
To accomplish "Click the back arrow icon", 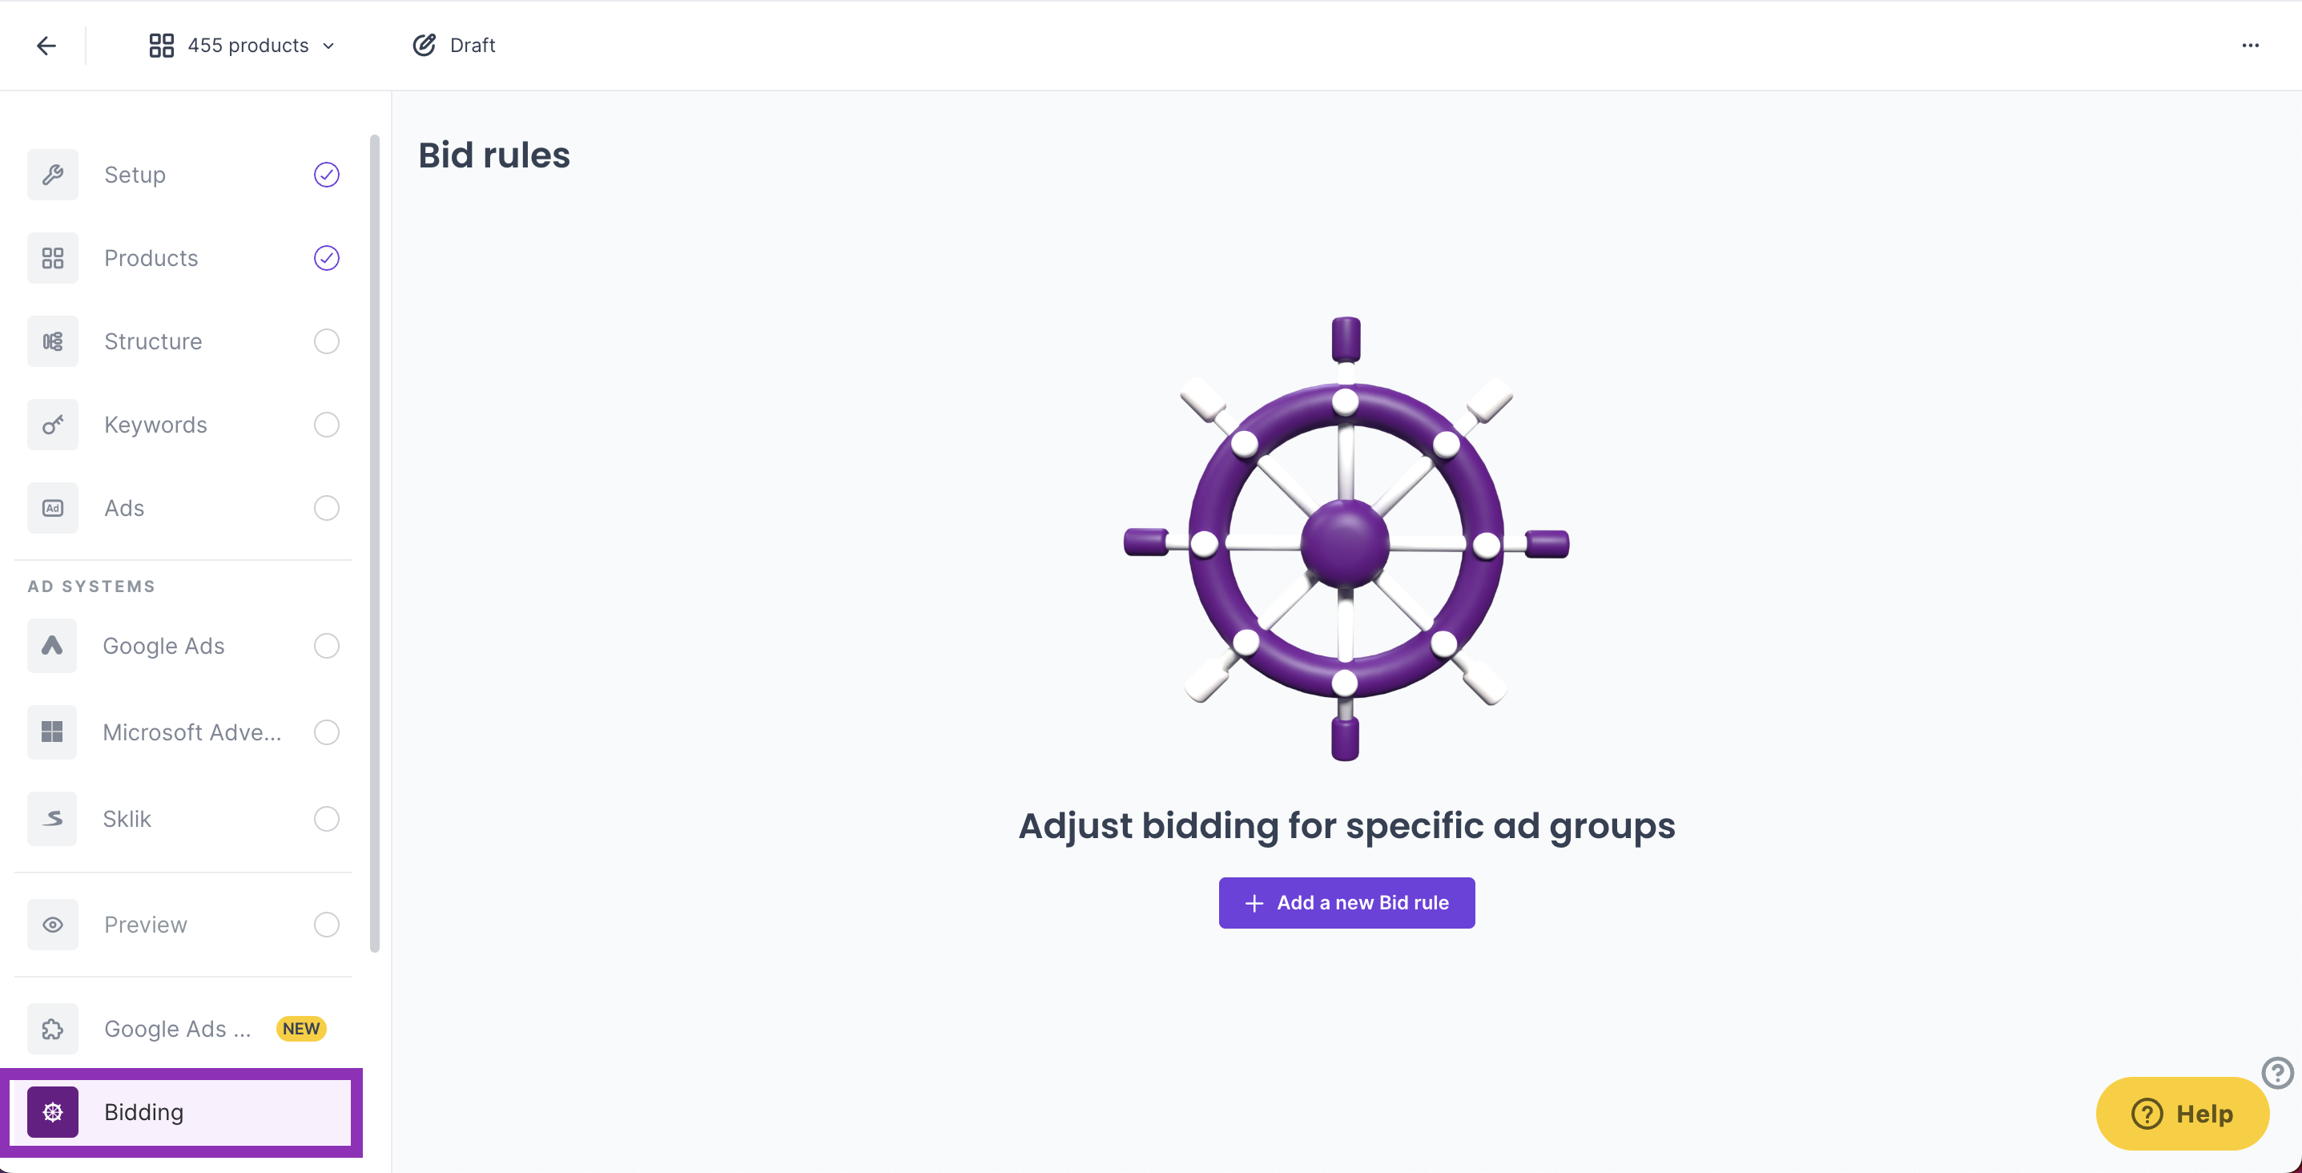I will coord(46,46).
